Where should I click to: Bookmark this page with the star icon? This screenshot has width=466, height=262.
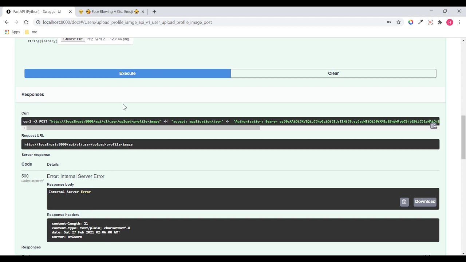pyautogui.click(x=399, y=22)
